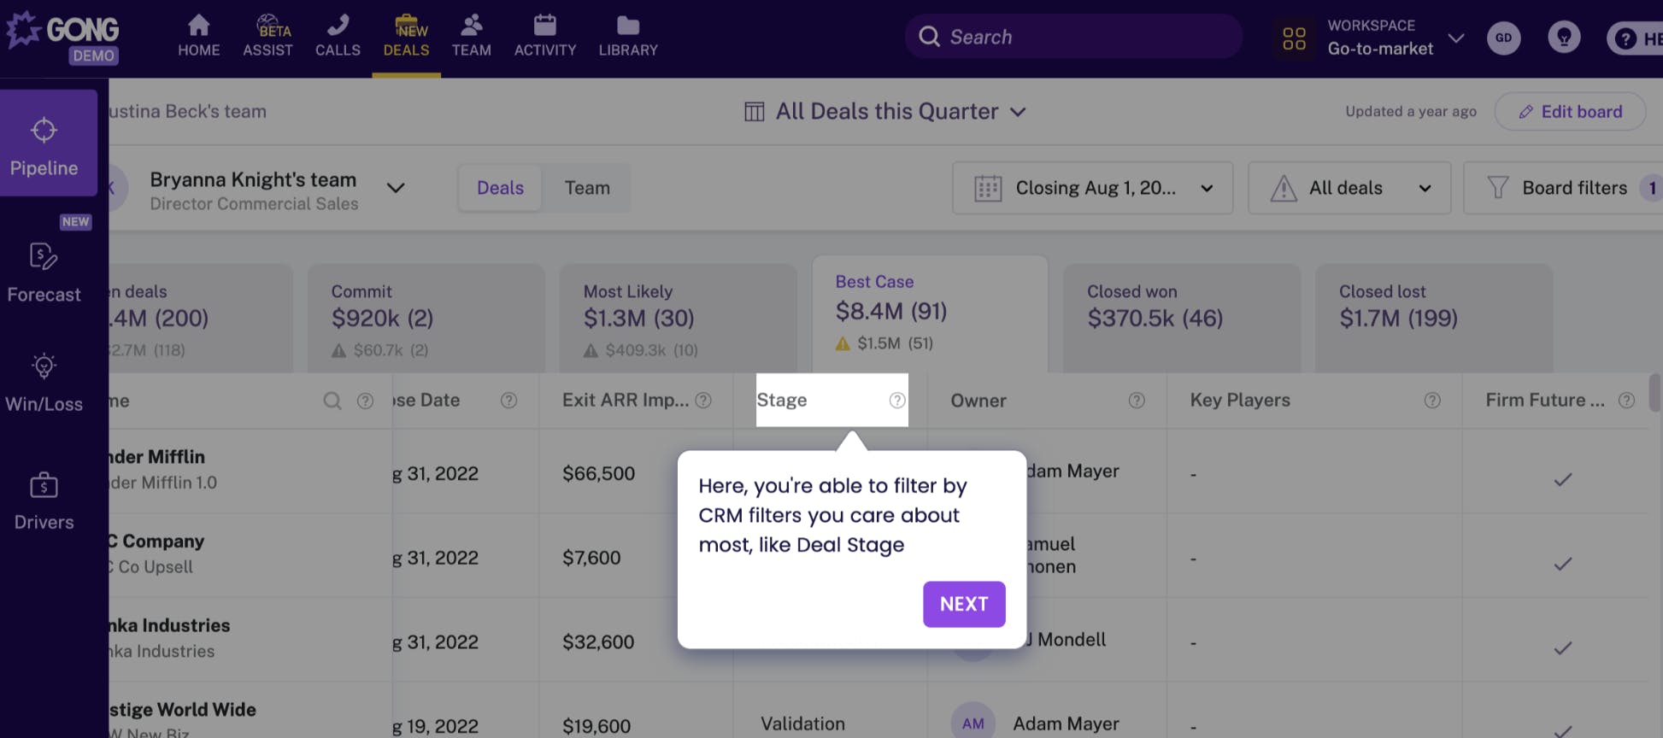
Task: Click the workspace grid icon
Action: click(1294, 38)
